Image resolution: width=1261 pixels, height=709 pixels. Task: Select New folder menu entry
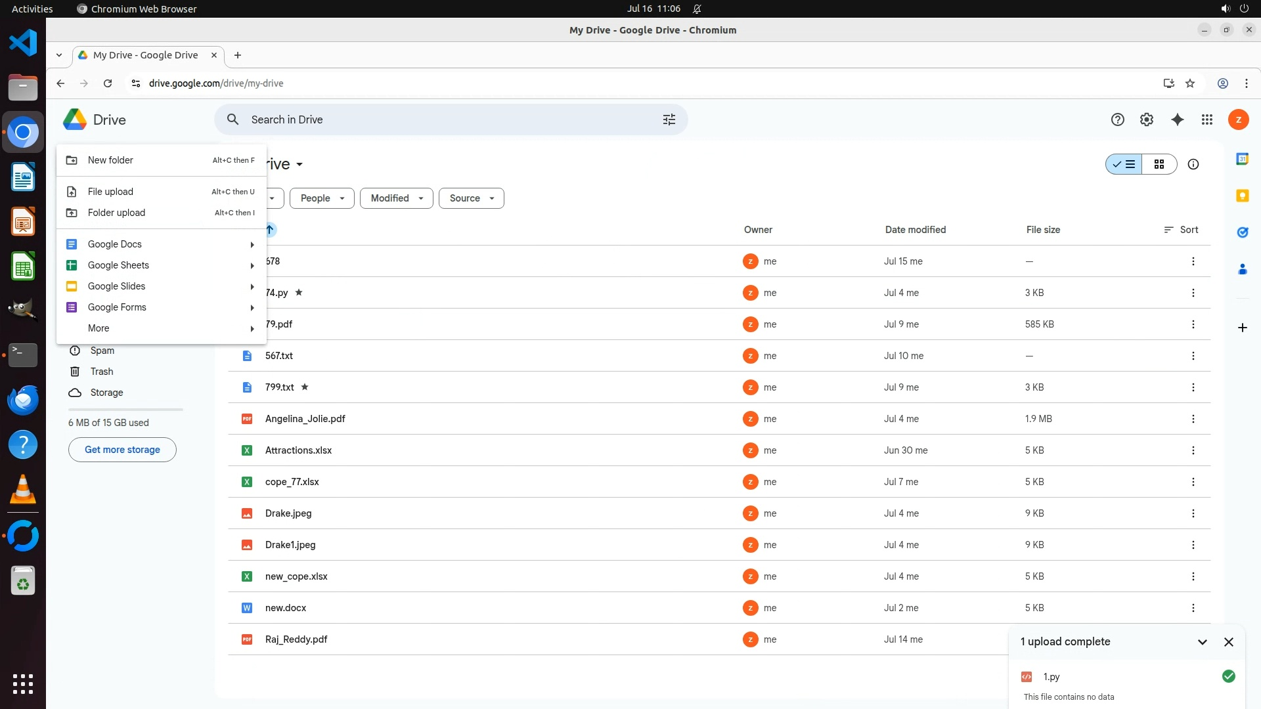click(x=110, y=160)
